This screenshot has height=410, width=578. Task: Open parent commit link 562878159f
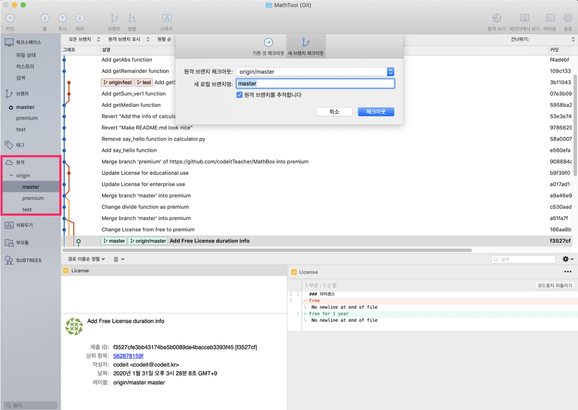pyautogui.click(x=128, y=356)
